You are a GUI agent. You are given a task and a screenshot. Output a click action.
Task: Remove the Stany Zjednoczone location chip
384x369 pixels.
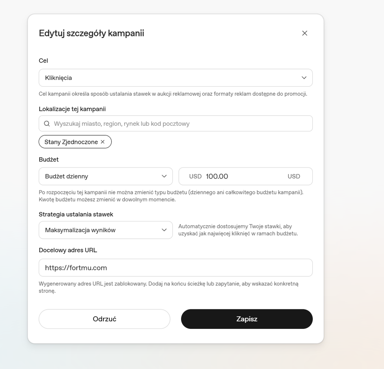pos(103,142)
